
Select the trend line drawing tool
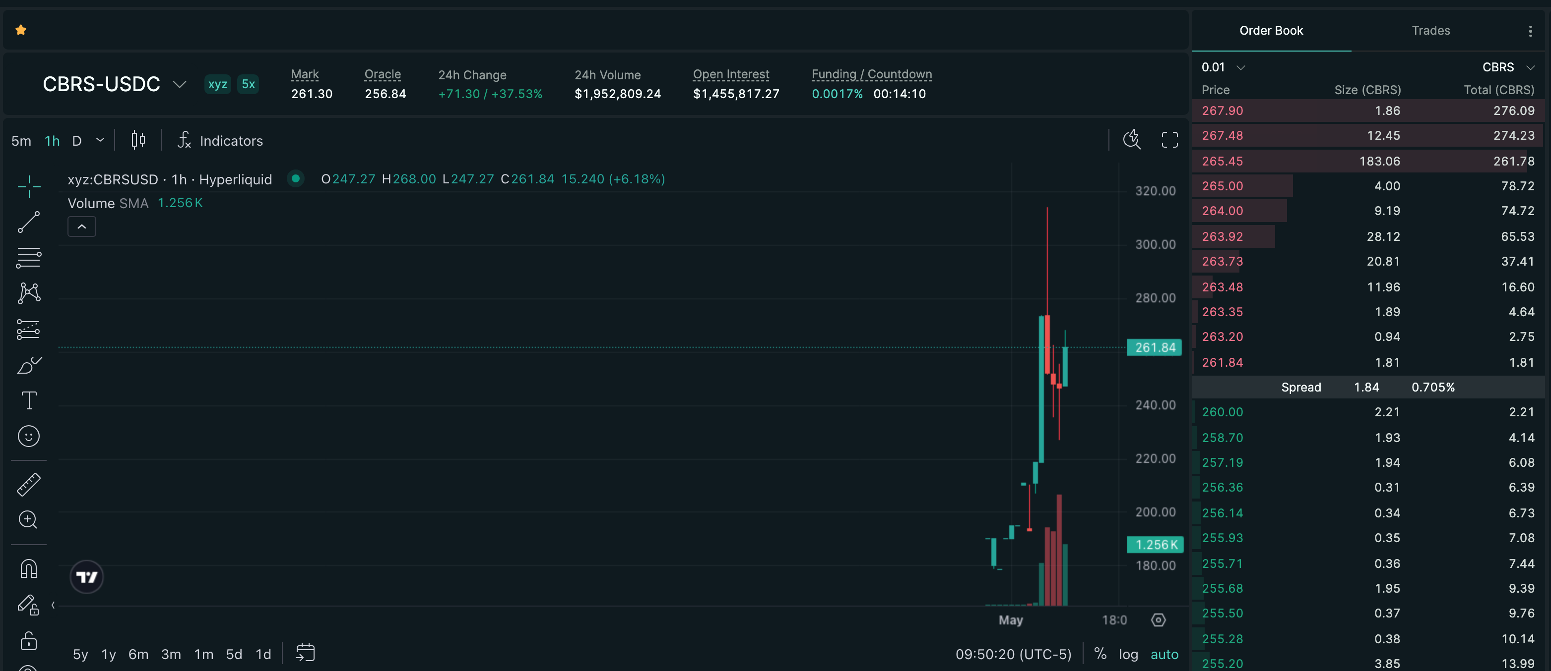(x=29, y=222)
